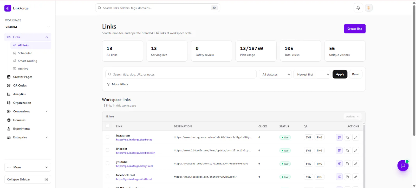
Task: Open Analytics page
Action: (28, 94)
